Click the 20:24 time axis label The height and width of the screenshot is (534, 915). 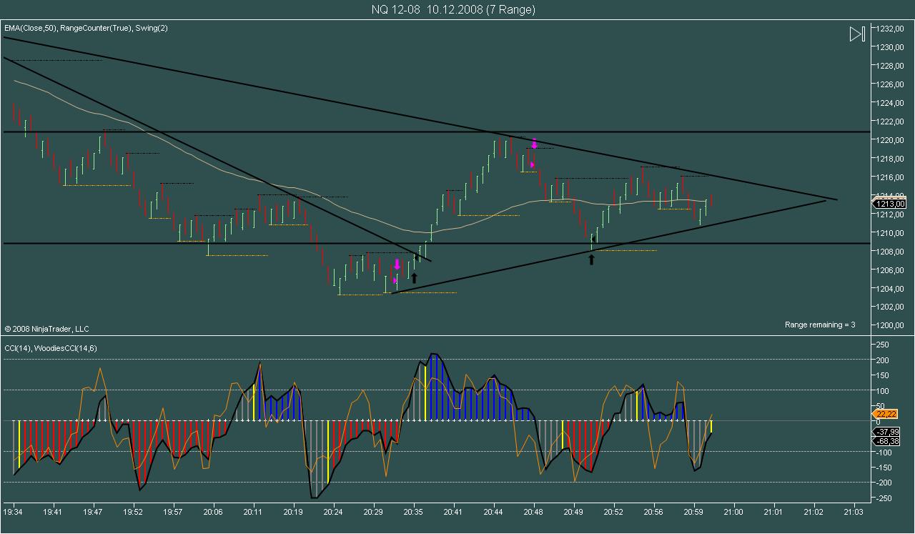click(x=333, y=512)
